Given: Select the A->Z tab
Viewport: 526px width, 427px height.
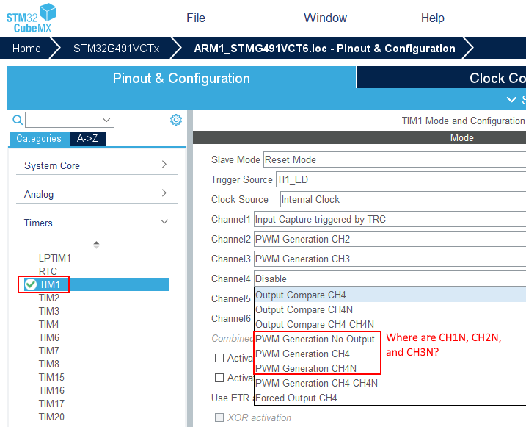Looking at the screenshot, I should 87,139.
